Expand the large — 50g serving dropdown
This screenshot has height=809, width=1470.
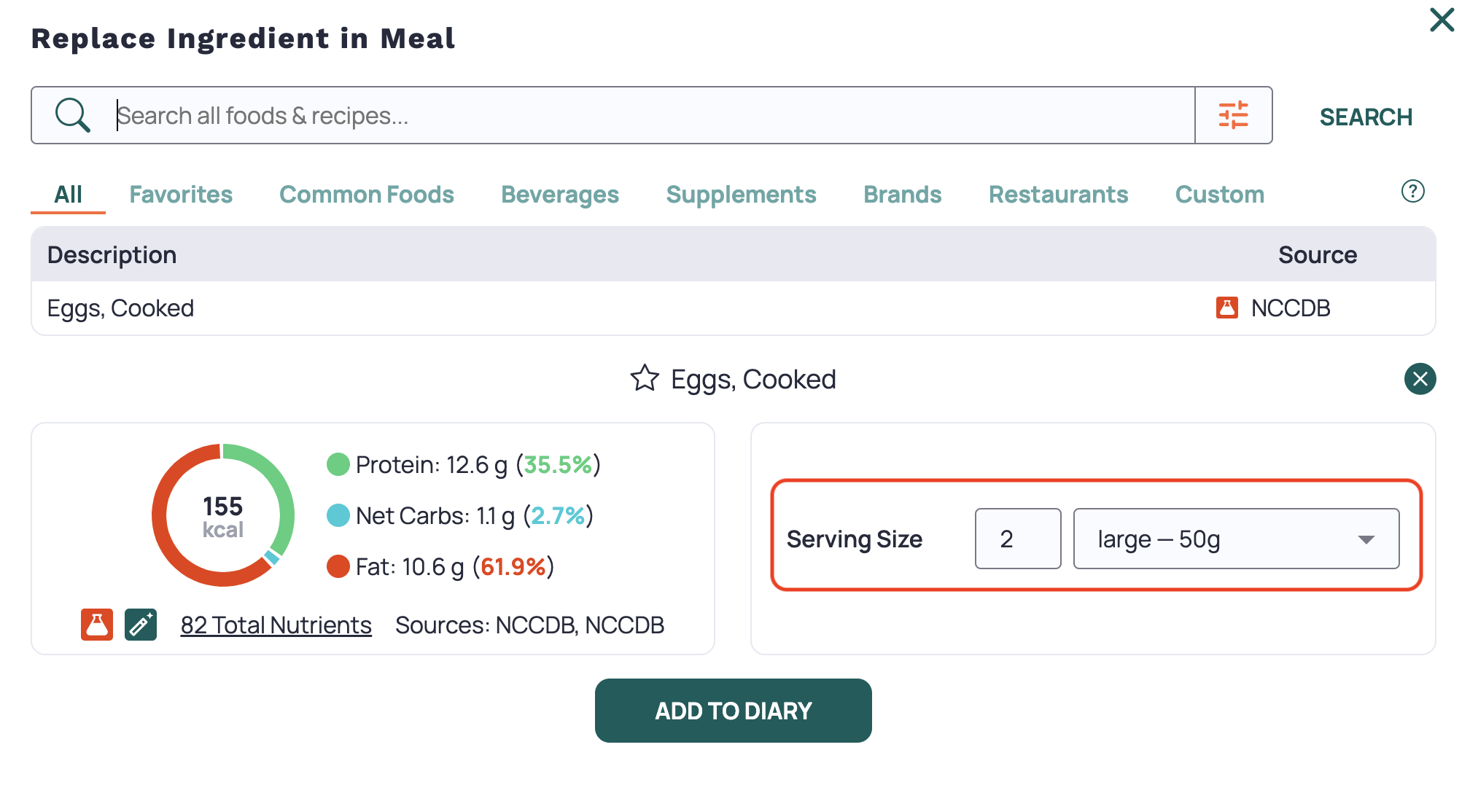coord(1236,539)
